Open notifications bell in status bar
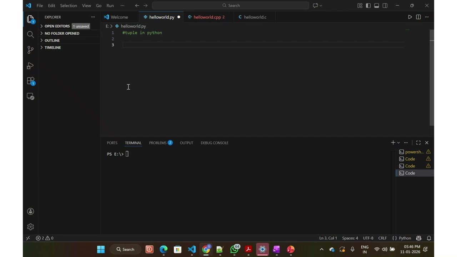The image size is (457, 257). (x=429, y=238)
